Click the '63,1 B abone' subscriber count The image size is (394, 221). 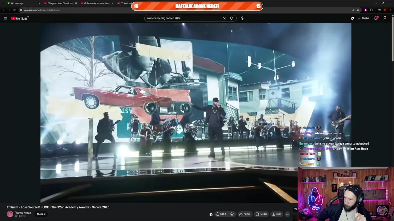(20, 216)
